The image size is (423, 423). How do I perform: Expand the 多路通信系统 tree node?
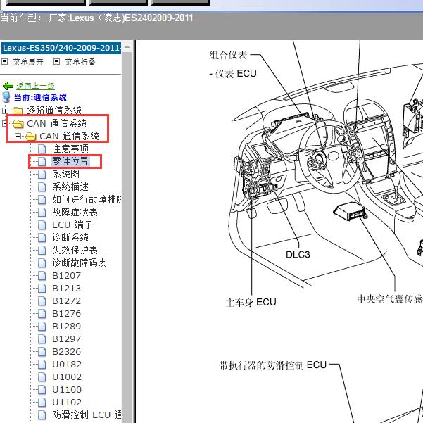pyautogui.click(x=5, y=111)
